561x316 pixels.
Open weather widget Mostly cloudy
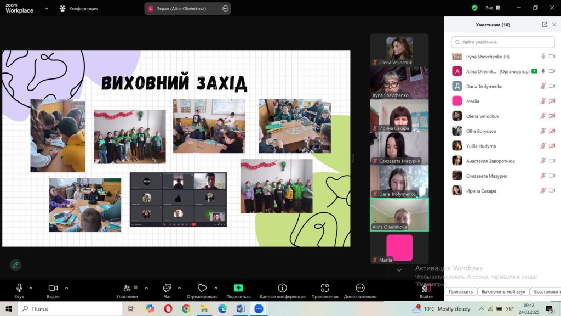441,308
